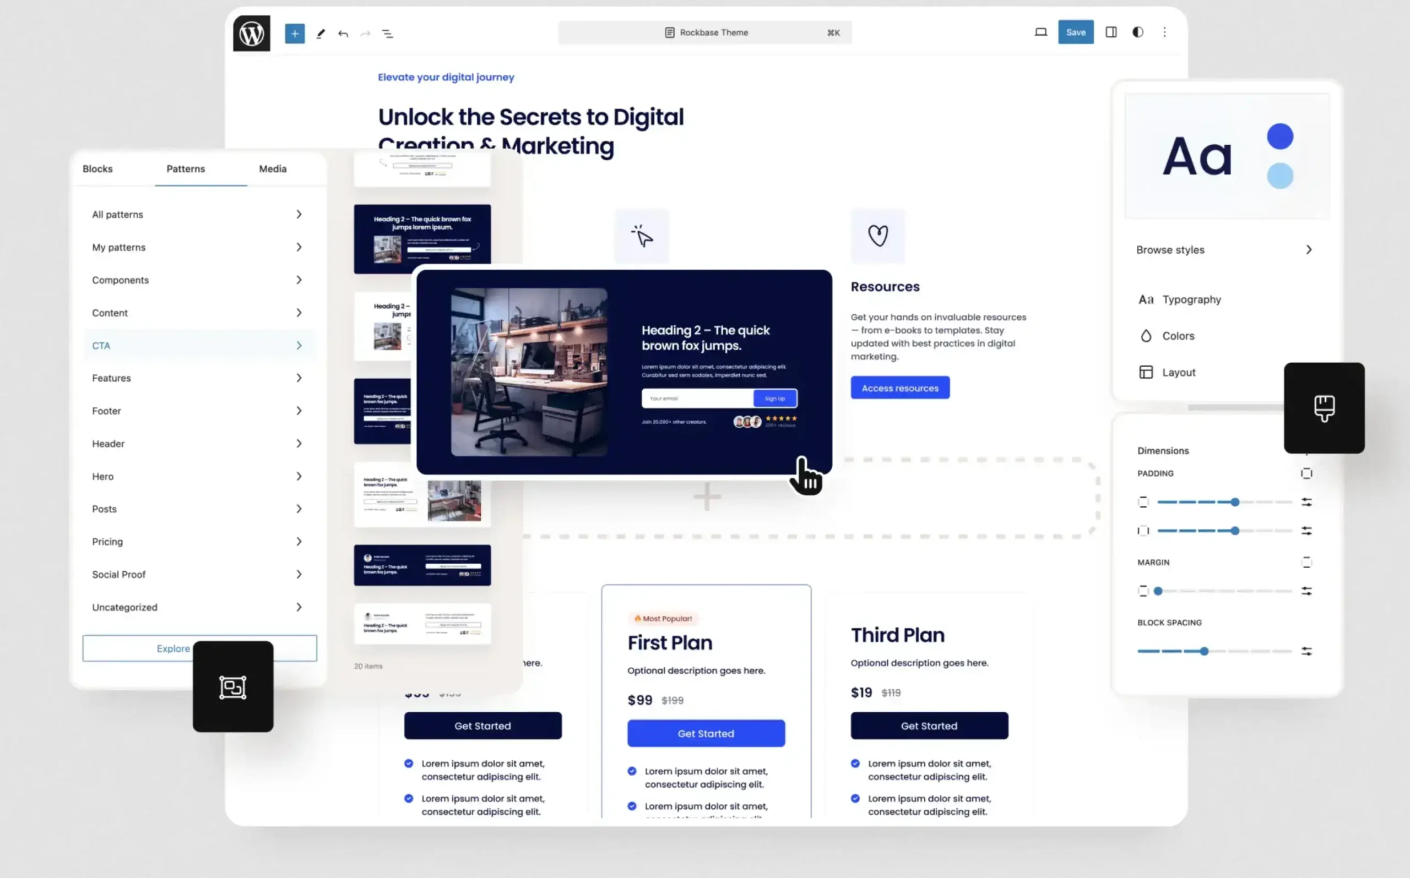Toggle the dark/light mode icon
This screenshot has width=1410, height=878.
point(1138,32)
